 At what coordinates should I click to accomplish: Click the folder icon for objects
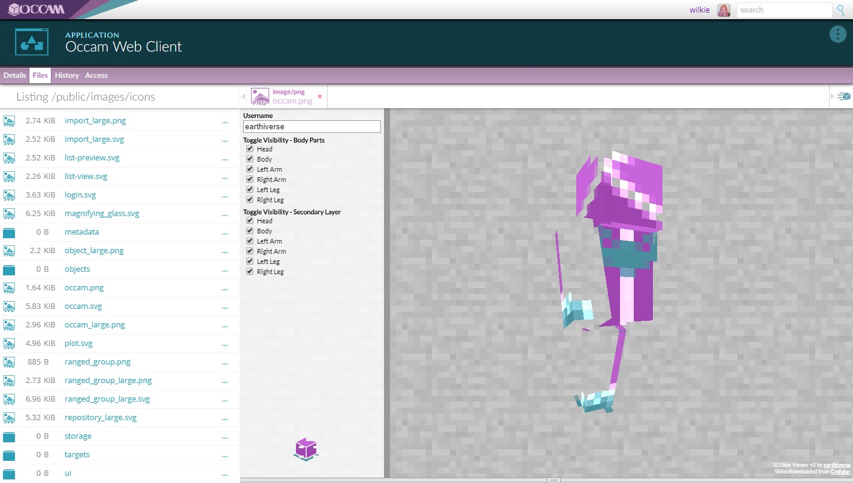[9, 270]
